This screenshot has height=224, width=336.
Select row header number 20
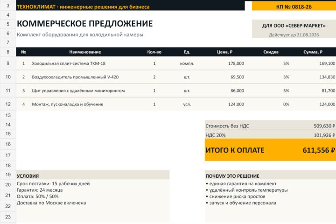coord(8,184)
